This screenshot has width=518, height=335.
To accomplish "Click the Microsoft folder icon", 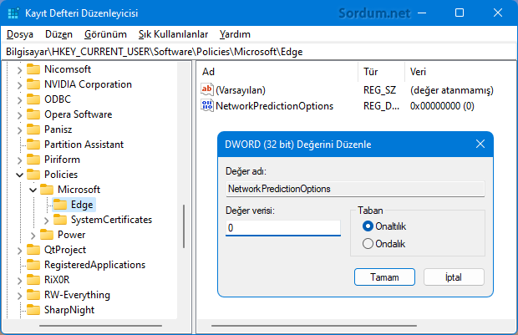I will (x=47, y=190).
